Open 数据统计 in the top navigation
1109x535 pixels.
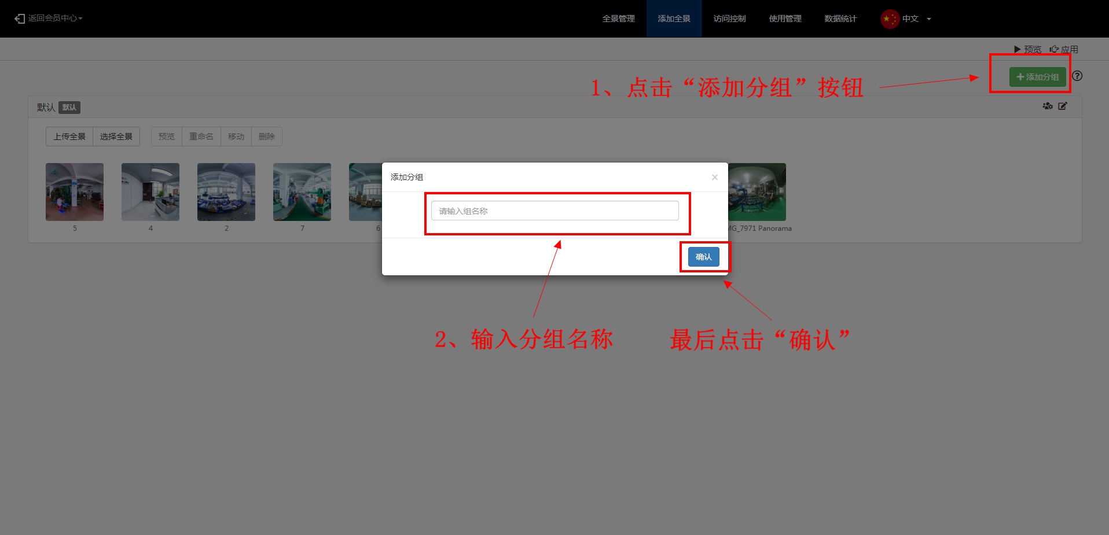coord(840,19)
